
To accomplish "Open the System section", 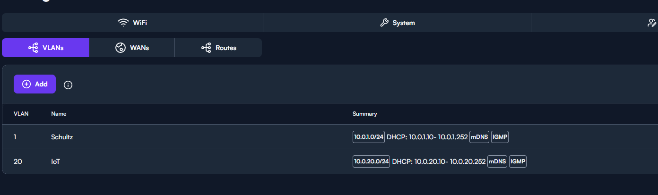I will click(x=397, y=23).
